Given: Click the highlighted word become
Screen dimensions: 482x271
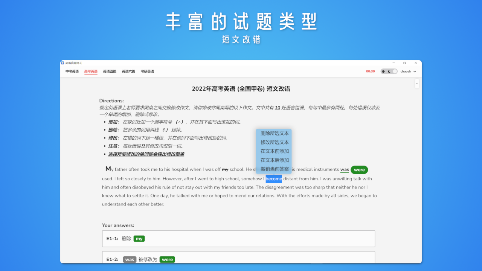Looking at the screenshot, I should (274, 179).
